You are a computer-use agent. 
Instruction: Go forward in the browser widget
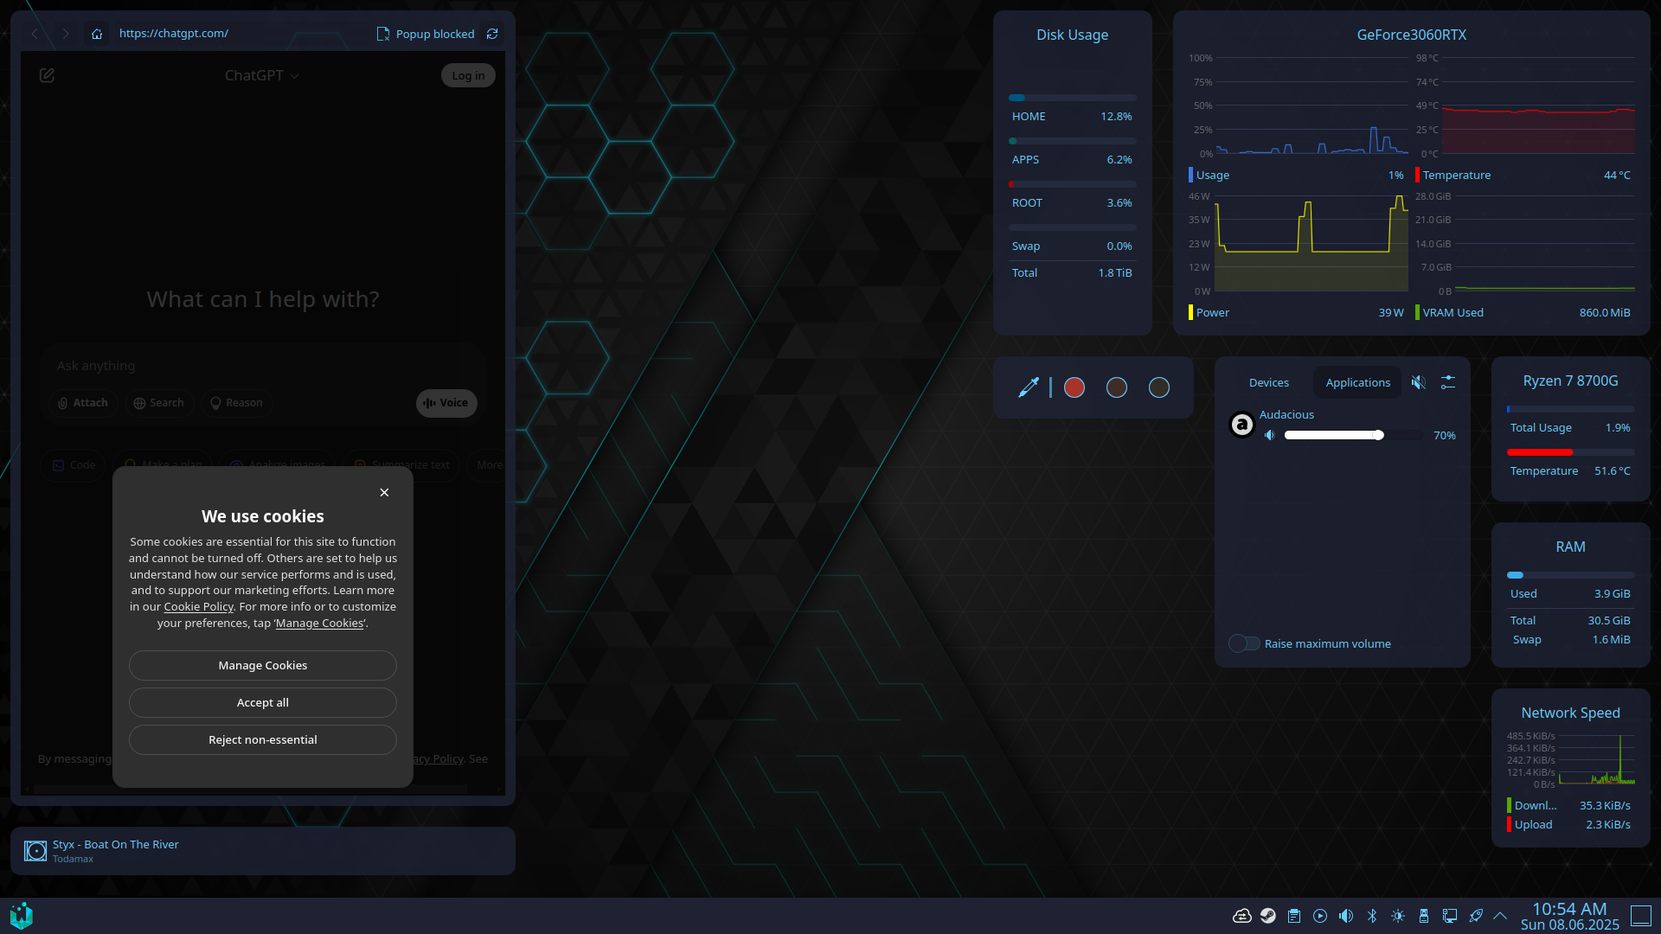(x=66, y=34)
